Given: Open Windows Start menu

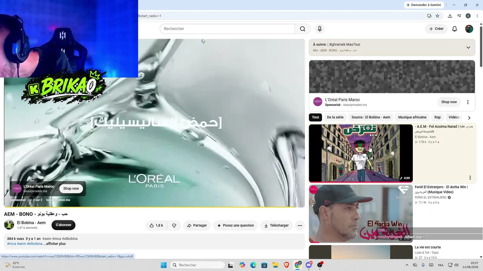Looking at the screenshot, I should pos(163,265).
